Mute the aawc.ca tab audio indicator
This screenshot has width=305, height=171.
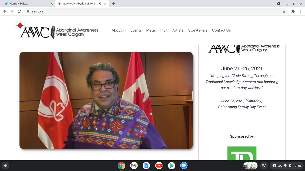[100, 4]
